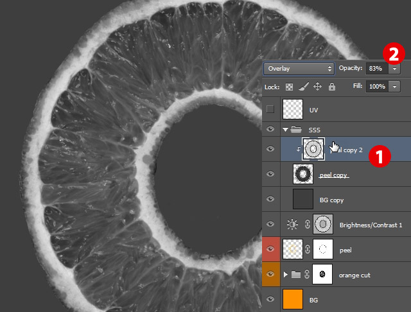
Task: Open the Fill slider dropdown arrow
Action: coord(394,87)
